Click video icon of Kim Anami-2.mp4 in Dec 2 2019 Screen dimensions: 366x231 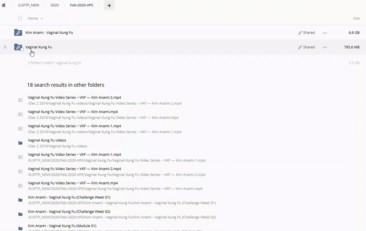[x=20, y=100]
